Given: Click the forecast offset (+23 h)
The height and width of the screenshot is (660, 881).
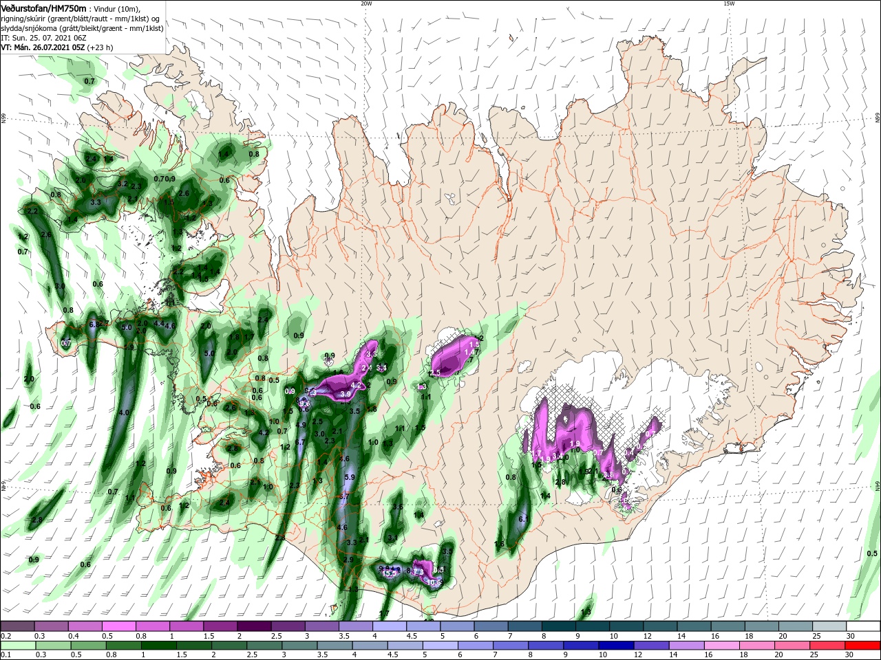Looking at the screenshot, I should tap(100, 47).
